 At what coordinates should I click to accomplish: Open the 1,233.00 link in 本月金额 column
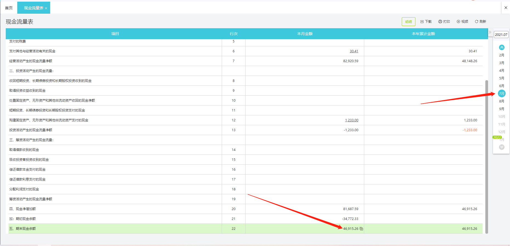point(352,120)
